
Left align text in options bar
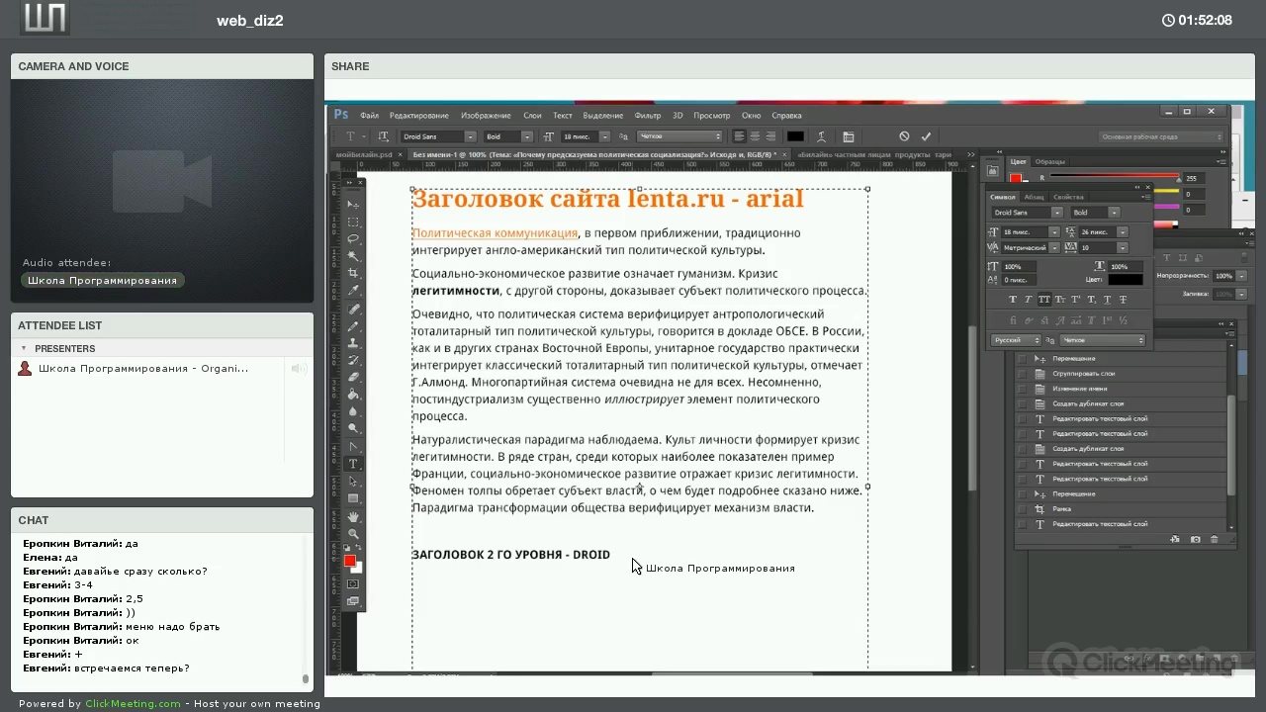740,136
